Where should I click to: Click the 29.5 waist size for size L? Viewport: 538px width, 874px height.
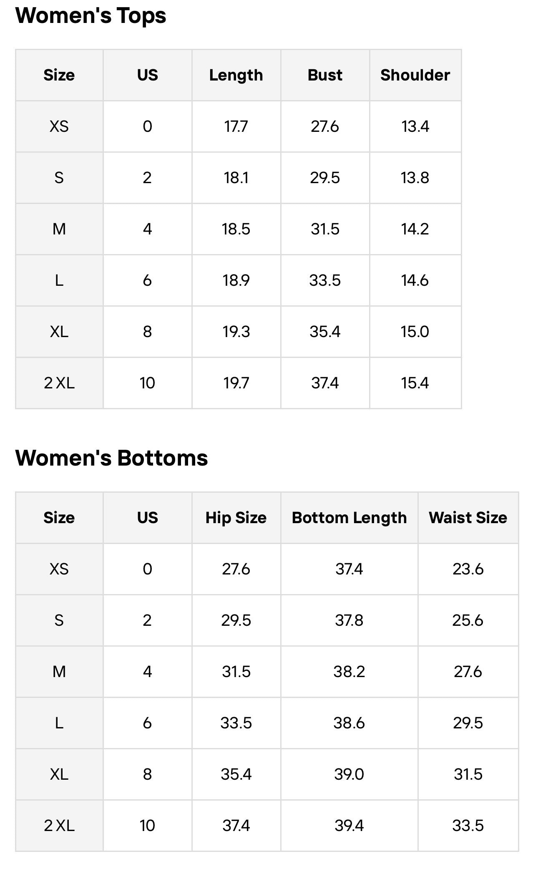[468, 723]
